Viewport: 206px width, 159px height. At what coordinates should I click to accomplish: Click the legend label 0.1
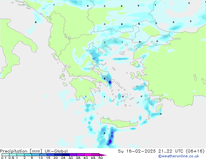click(x=4, y=158)
